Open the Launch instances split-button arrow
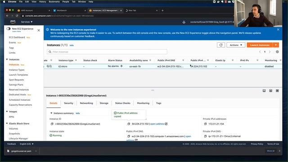288x162 pixels. click(x=276, y=45)
